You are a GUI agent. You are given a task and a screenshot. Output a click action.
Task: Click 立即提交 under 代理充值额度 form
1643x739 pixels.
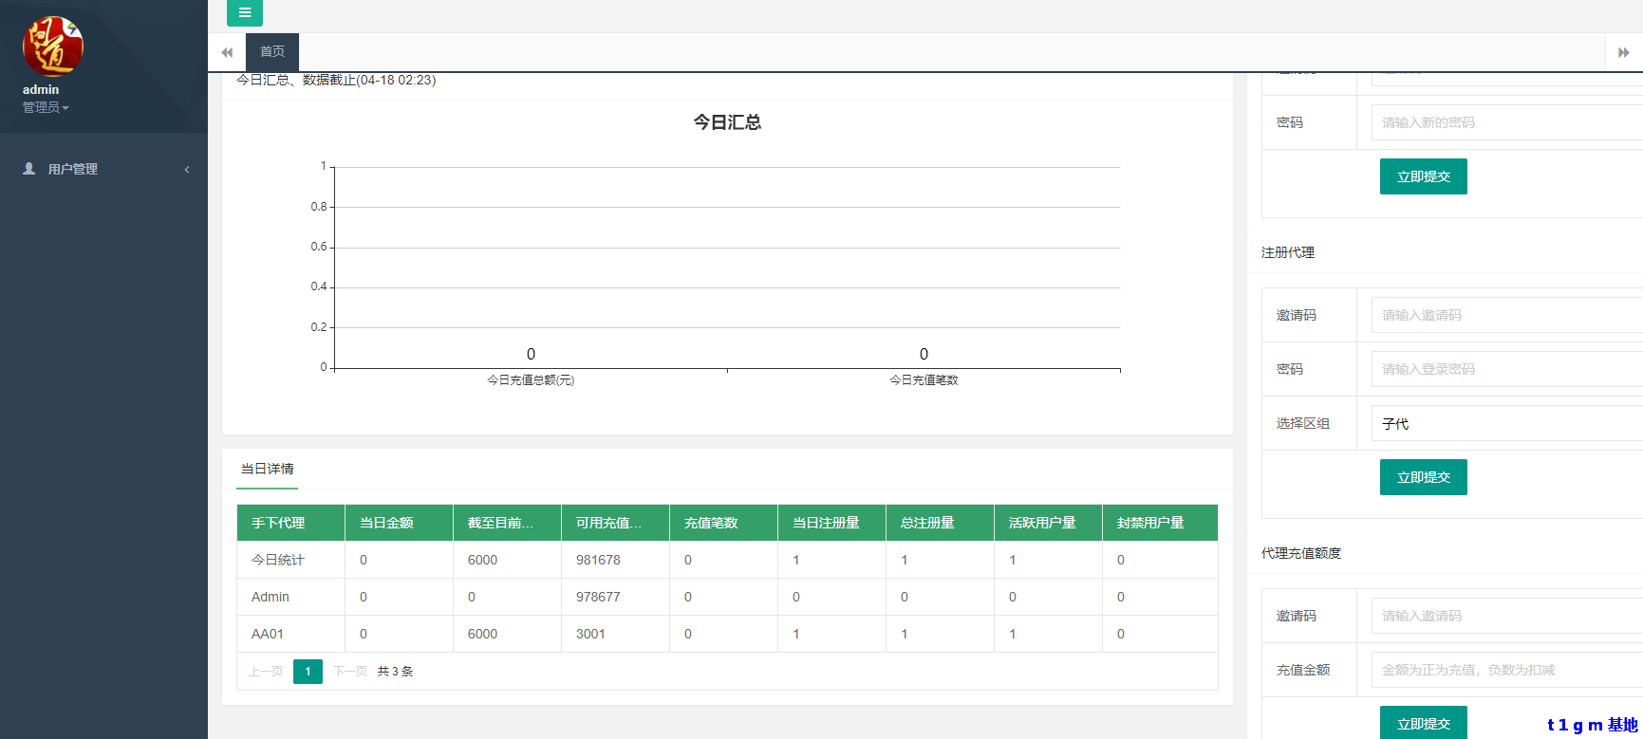click(1423, 723)
